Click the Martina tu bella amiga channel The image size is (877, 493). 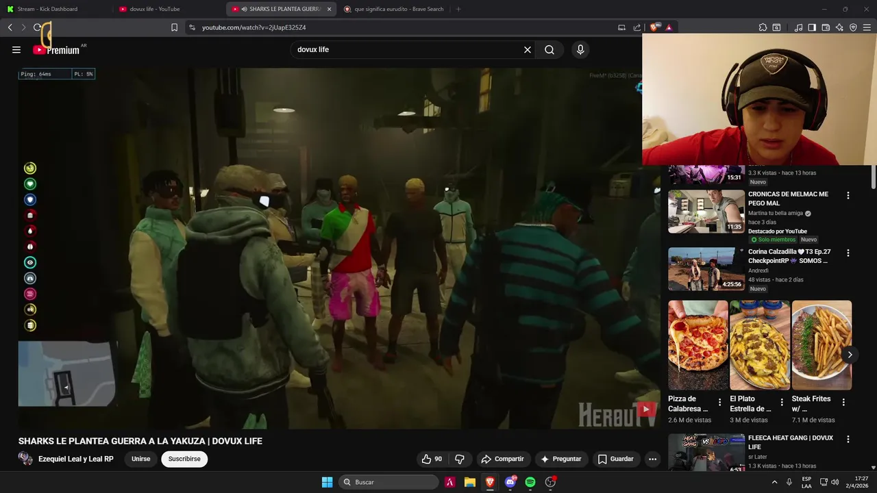775,214
